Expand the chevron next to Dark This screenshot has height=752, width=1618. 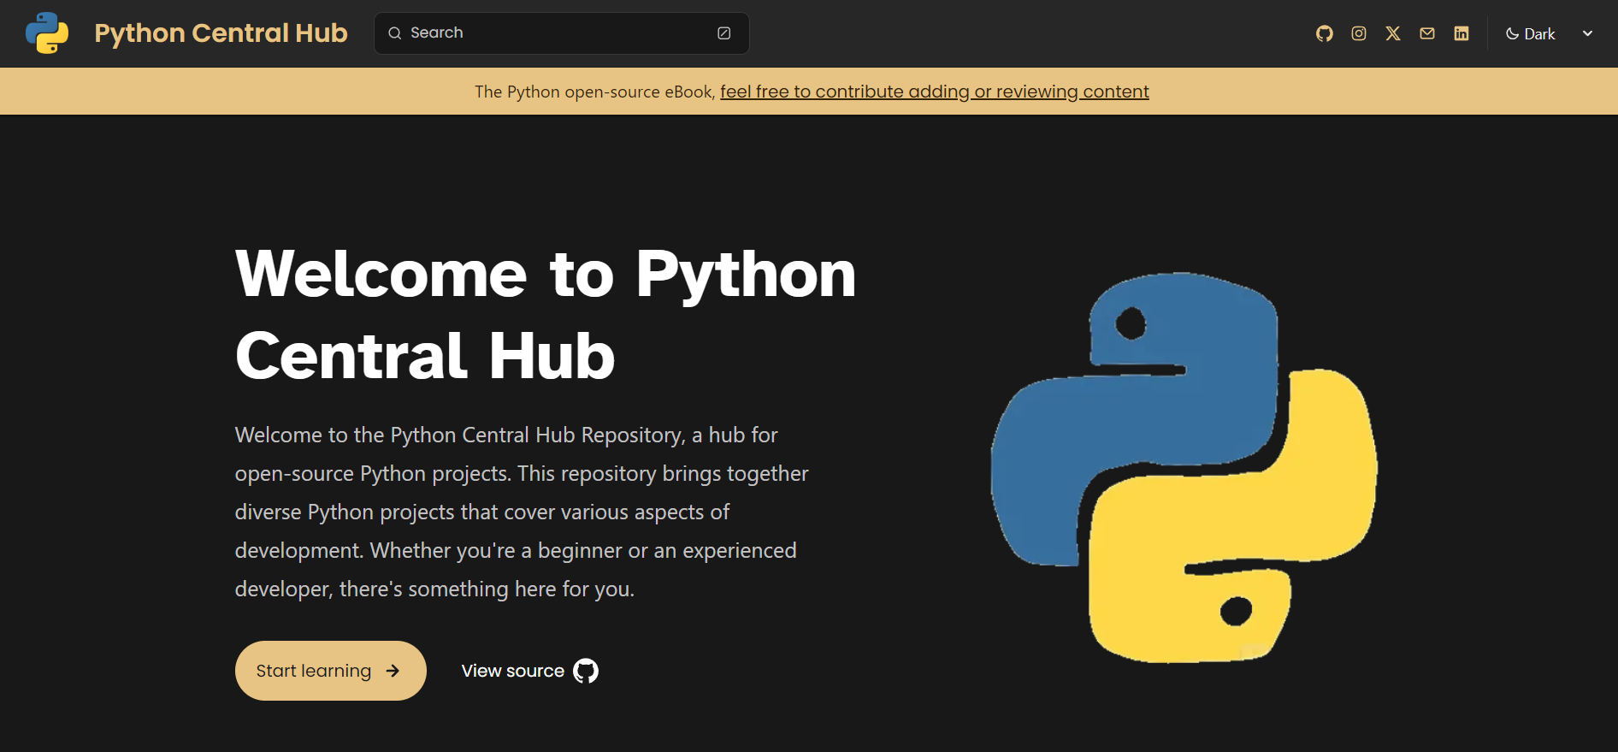click(1587, 33)
